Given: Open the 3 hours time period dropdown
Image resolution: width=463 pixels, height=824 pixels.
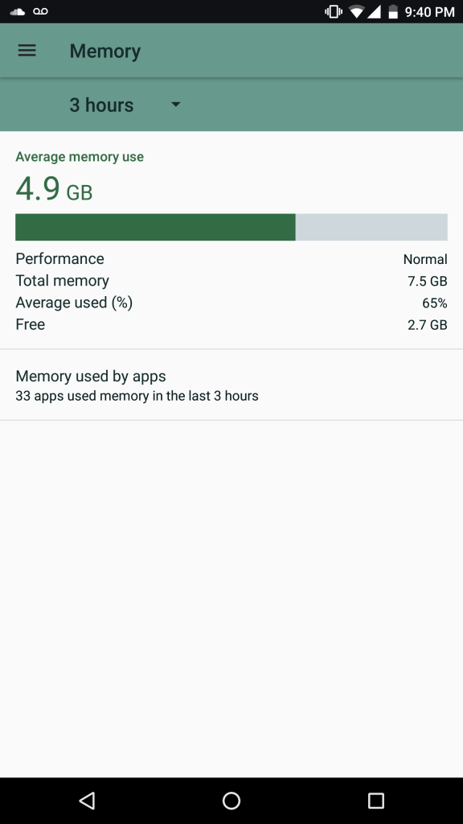Looking at the screenshot, I should (100, 105).
